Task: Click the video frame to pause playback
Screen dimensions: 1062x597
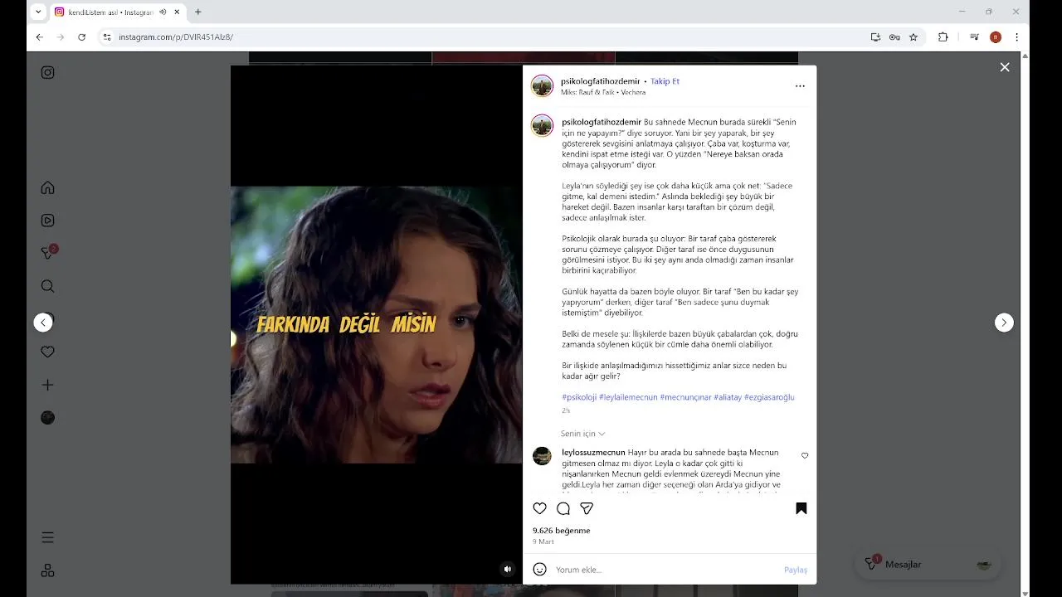Action: (377, 324)
